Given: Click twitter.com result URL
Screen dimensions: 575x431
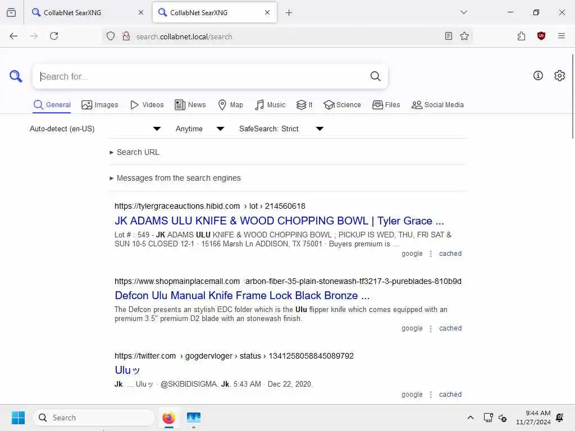Looking at the screenshot, I should point(234,356).
